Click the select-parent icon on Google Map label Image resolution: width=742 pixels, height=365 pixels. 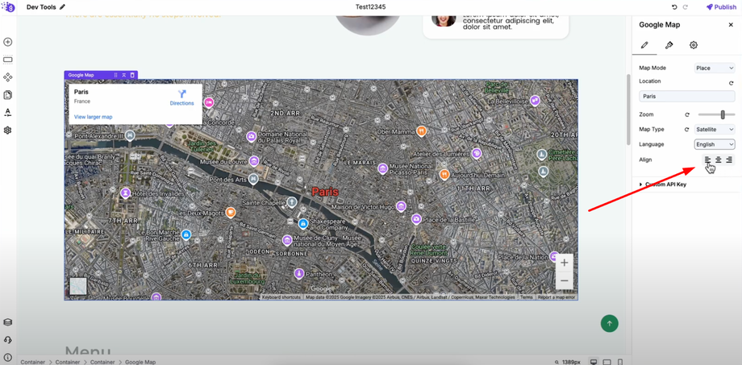pos(124,75)
